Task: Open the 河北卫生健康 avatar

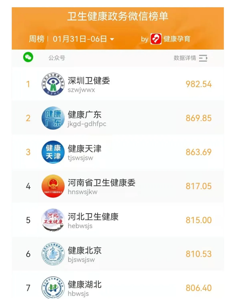Action: (x=53, y=220)
